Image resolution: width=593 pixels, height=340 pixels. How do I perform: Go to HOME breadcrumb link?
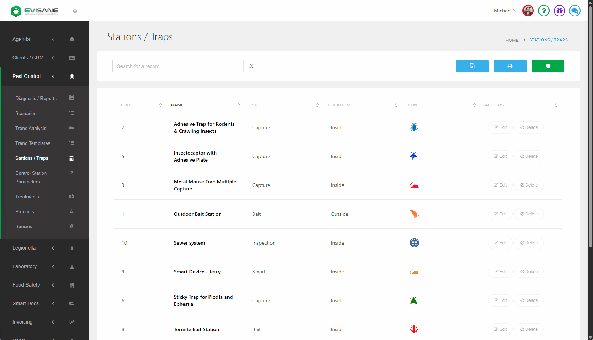(x=512, y=40)
